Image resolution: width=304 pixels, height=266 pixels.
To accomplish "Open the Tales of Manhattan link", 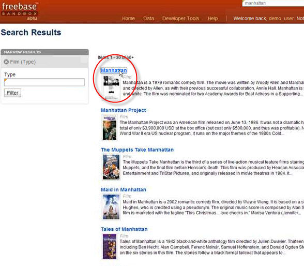I will [x=124, y=229].
